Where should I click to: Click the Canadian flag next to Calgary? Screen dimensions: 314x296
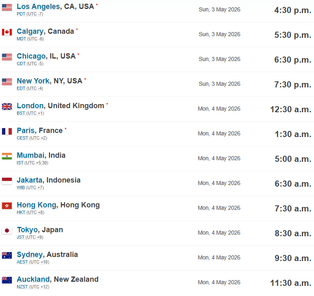click(7, 32)
